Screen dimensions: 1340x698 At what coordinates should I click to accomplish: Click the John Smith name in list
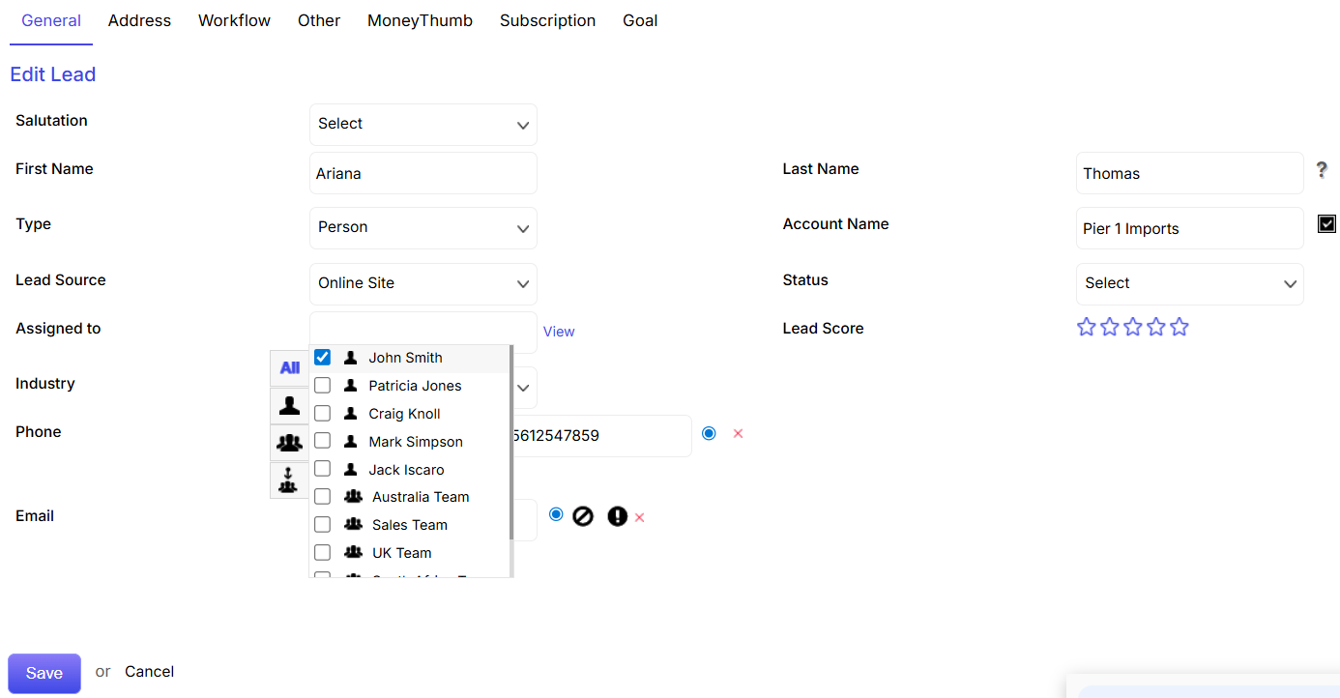[x=405, y=358]
